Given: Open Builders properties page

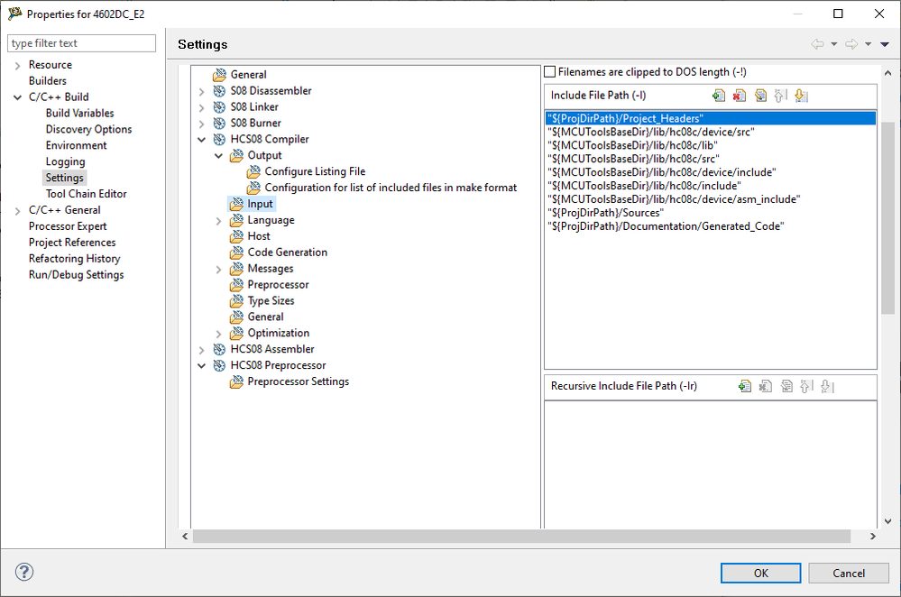Looking at the screenshot, I should (48, 81).
